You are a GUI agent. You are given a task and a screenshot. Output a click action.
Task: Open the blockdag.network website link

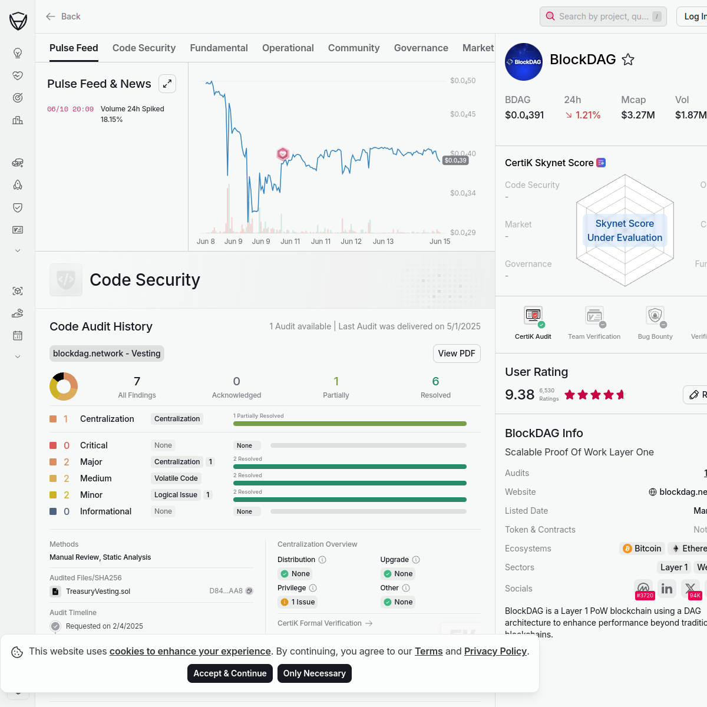[678, 492]
